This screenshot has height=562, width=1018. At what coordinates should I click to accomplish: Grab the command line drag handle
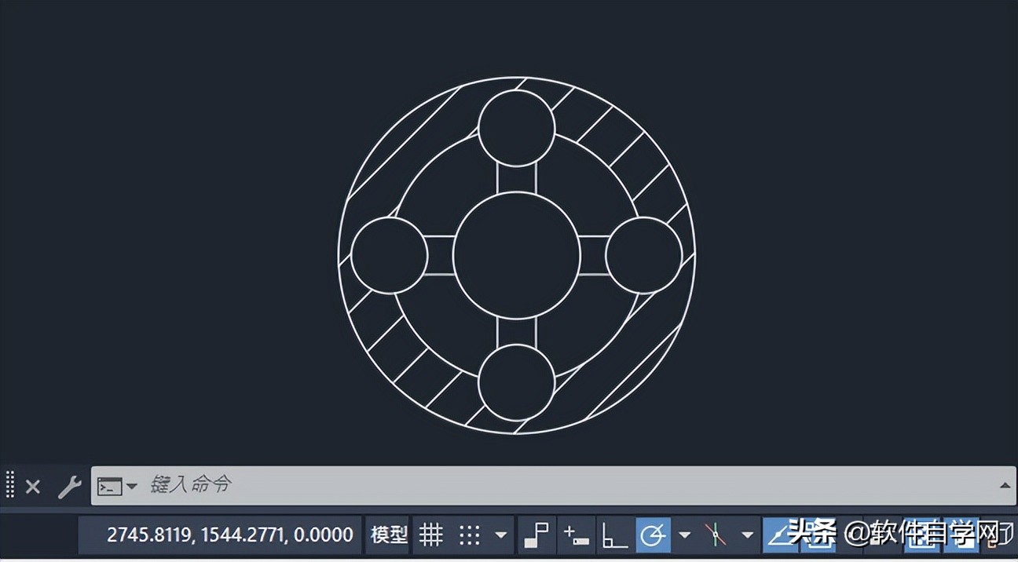pos(10,485)
